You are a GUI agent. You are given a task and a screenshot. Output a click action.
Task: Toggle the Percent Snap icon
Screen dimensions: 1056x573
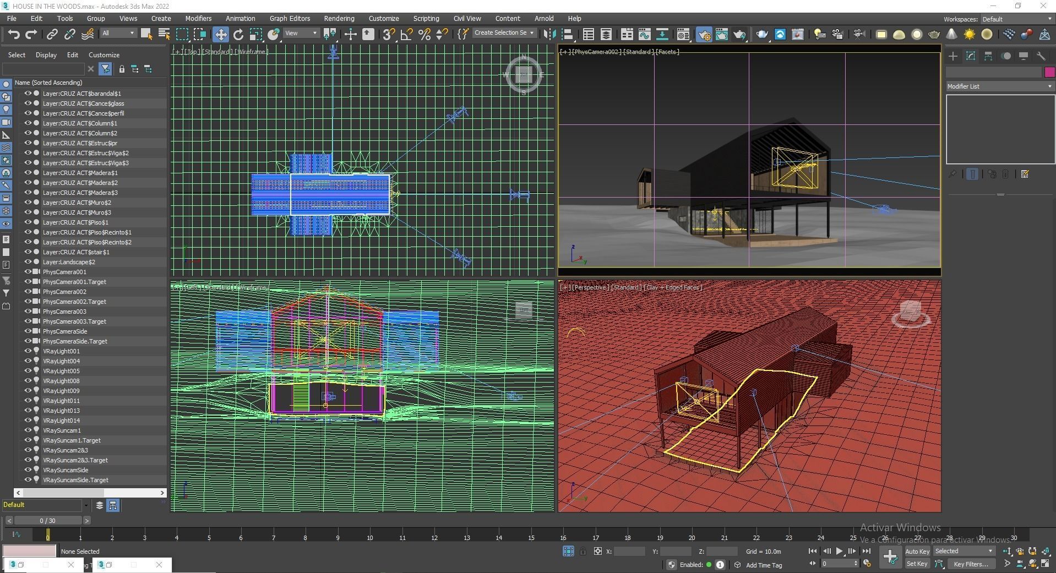[x=424, y=35]
